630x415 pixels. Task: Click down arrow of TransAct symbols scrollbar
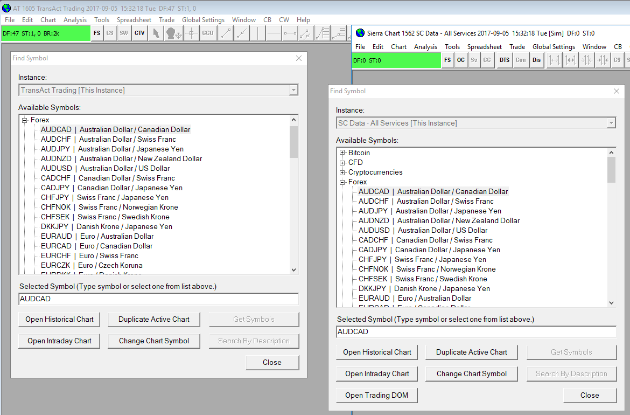[x=293, y=270]
